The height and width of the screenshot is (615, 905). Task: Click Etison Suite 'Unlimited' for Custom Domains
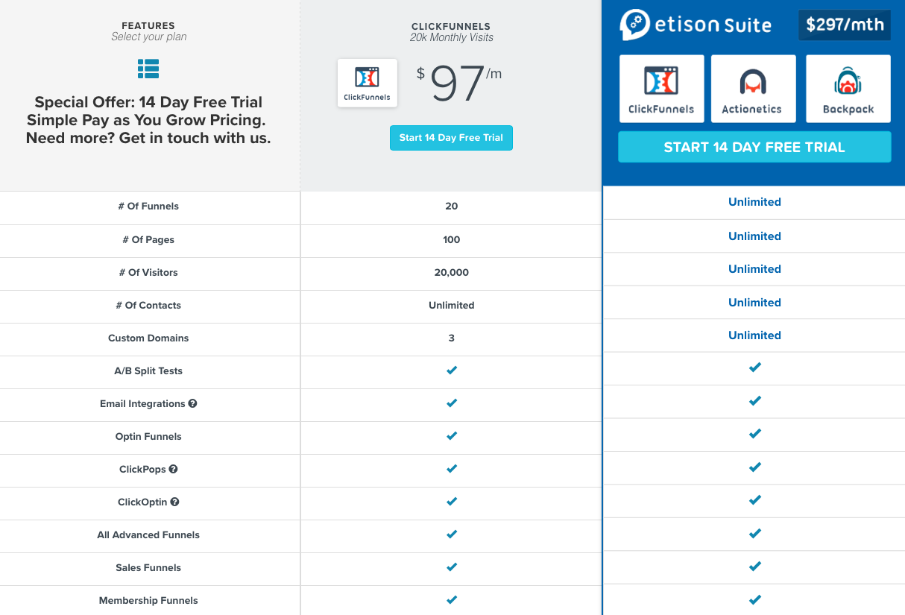click(x=754, y=335)
